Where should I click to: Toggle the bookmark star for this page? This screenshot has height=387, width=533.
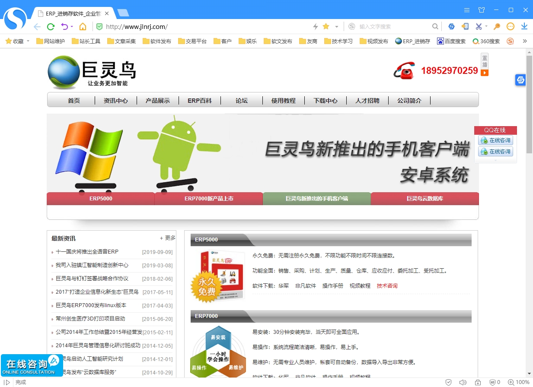tap(326, 27)
